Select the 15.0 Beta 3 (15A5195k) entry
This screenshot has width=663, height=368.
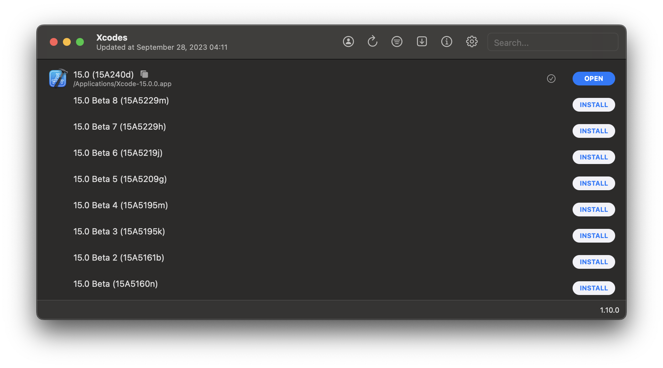pos(331,235)
